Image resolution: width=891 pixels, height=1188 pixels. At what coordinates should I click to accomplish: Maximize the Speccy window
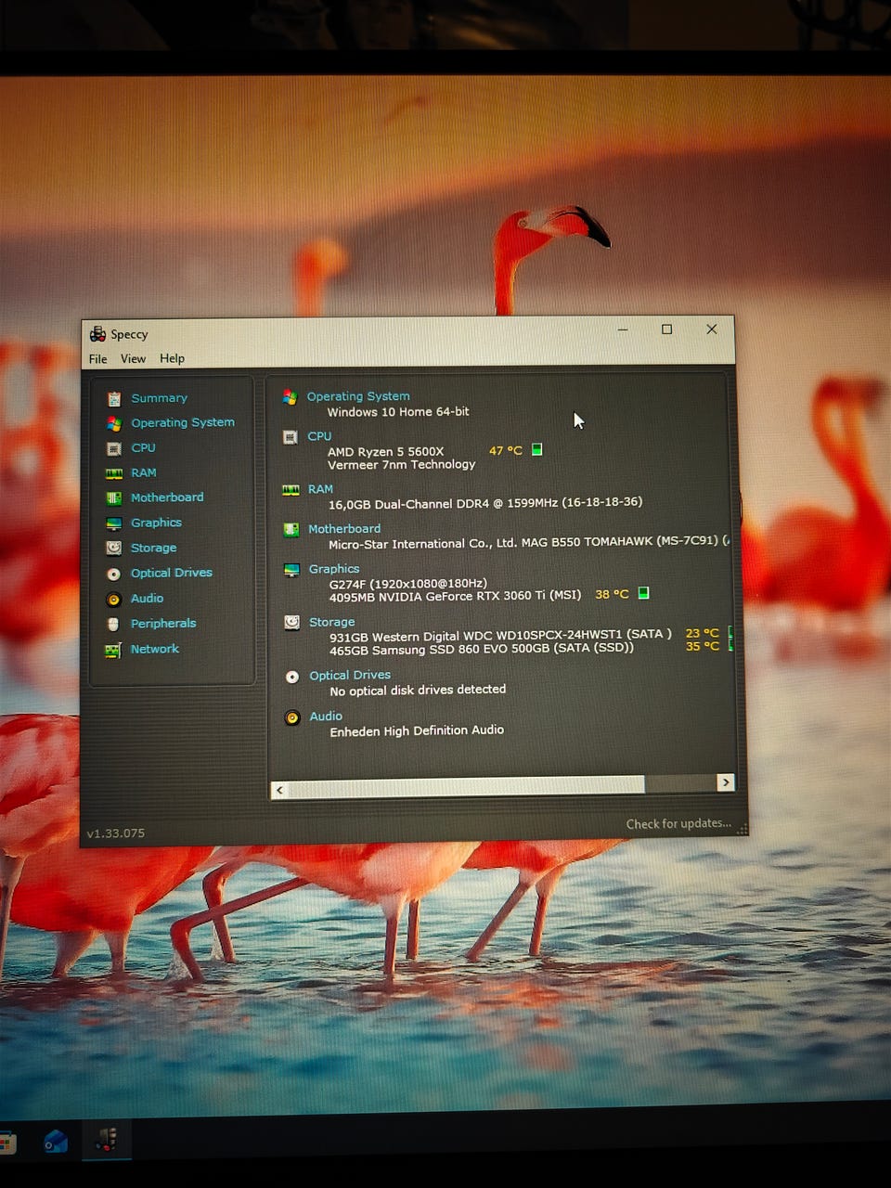click(666, 329)
